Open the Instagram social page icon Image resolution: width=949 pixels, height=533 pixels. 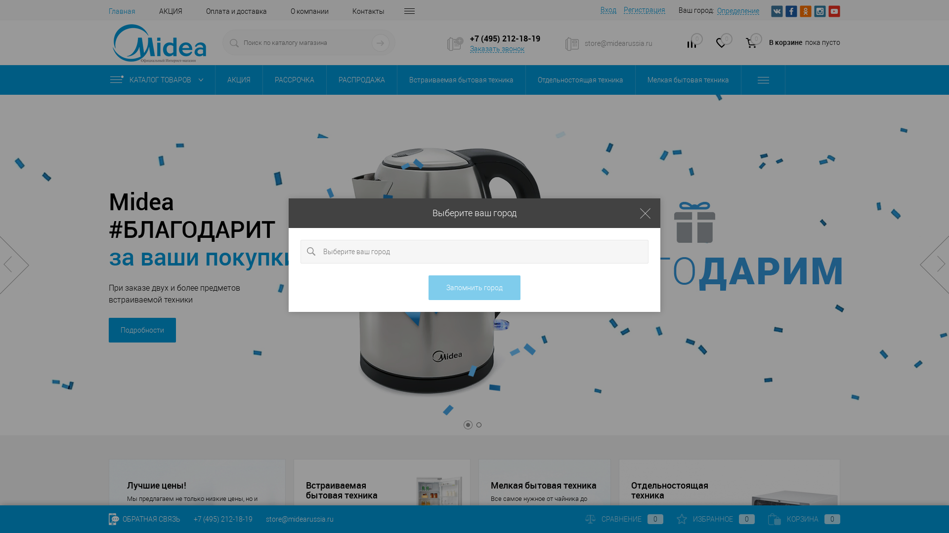tap(820, 11)
